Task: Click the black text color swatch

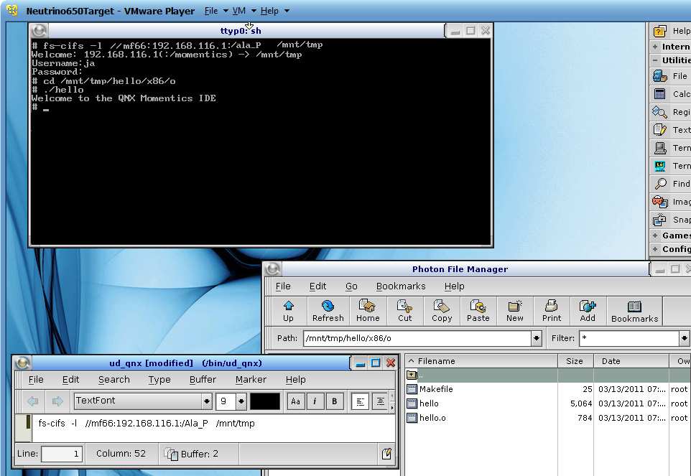Action: point(264,401)
